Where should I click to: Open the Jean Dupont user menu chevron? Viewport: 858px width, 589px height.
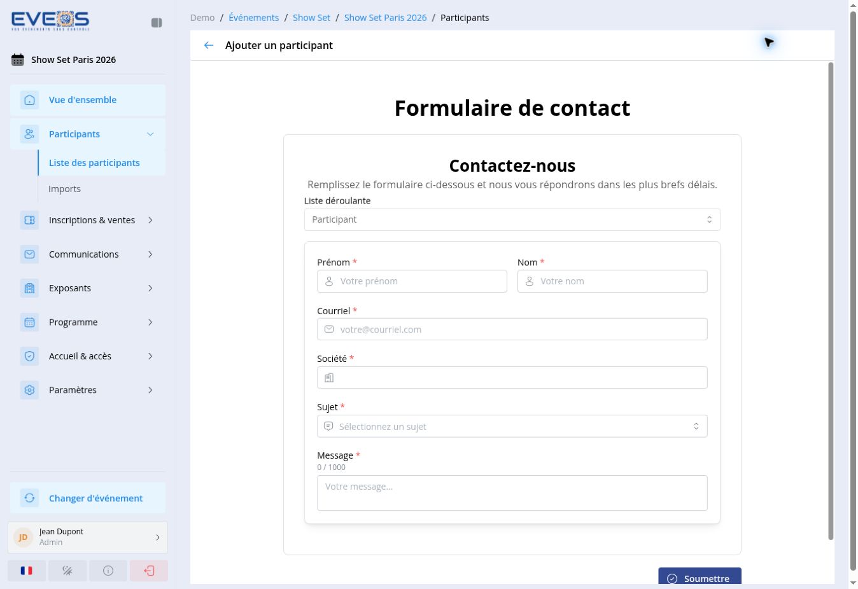point(158,537)
